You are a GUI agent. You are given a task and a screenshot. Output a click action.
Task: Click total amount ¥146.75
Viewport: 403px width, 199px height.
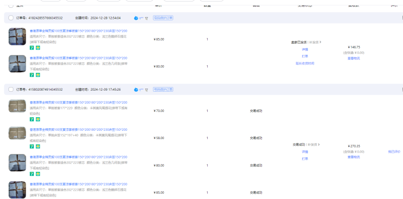(x=354, y=47)
